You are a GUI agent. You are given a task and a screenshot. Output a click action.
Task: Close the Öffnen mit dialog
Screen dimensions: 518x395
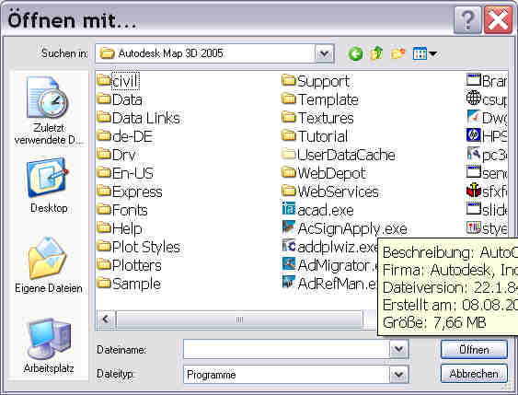click(498, 20)
